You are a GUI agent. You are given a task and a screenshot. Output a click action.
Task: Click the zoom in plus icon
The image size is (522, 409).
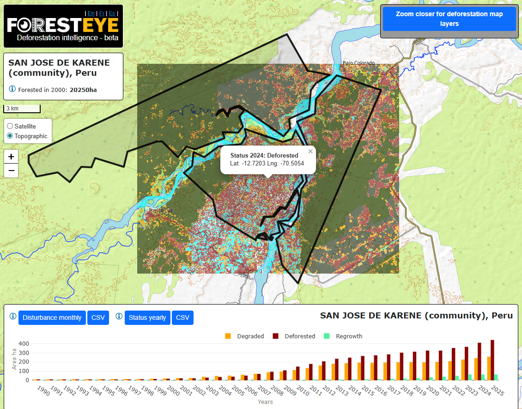(x=11, y=157)
